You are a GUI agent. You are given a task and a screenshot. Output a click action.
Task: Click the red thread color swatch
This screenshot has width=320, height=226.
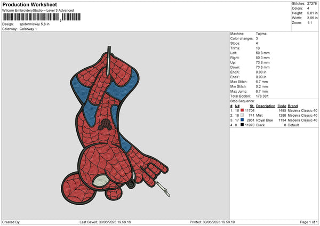[x=242, y=110]
